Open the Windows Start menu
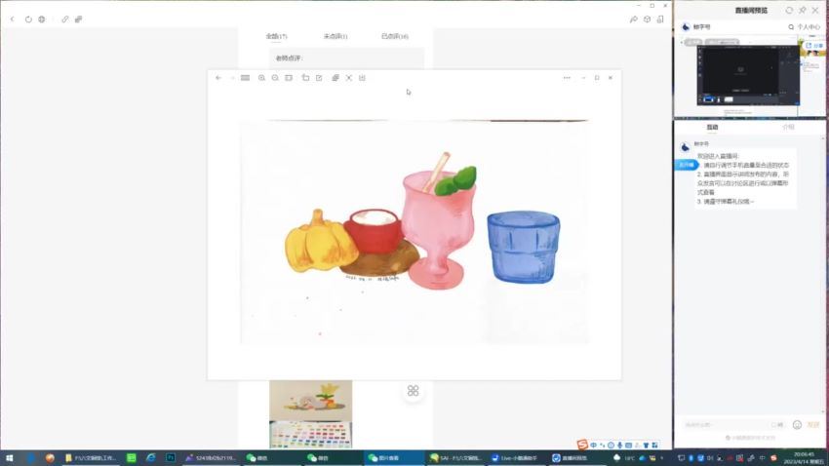Image resolution: width=829 pixels, height=466 pixels. 9,458
